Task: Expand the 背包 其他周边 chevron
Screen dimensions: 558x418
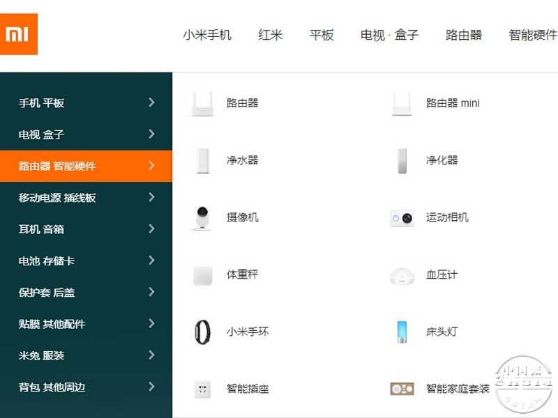Action: (151, 387)
